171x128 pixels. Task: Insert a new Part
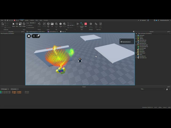pyautogui.click(x=48, y=24)
